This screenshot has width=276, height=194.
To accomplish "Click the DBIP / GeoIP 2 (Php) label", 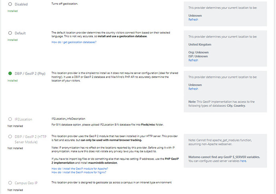I will click(x=30, y=74).
